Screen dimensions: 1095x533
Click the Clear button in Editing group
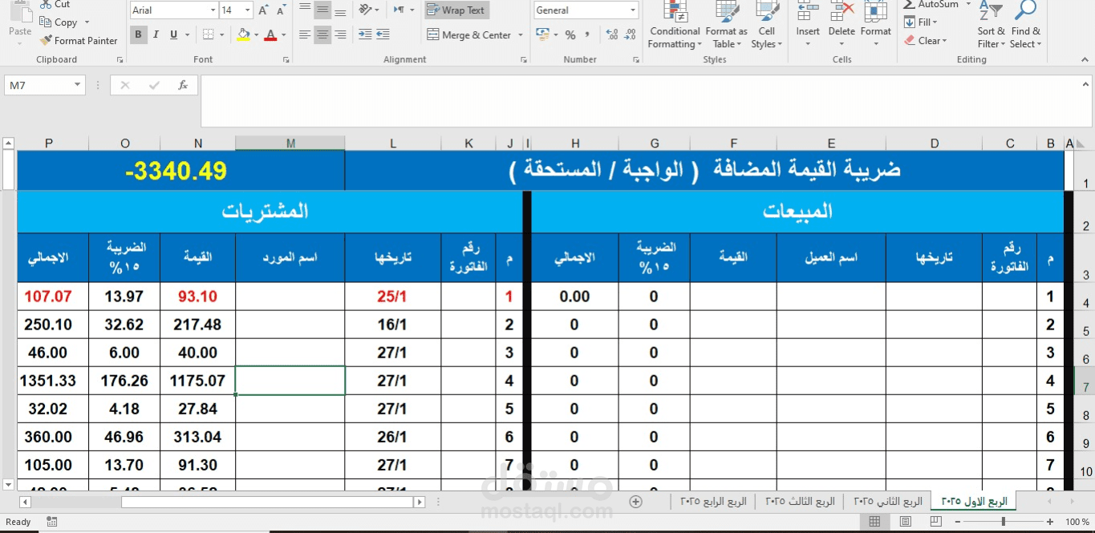926,40
